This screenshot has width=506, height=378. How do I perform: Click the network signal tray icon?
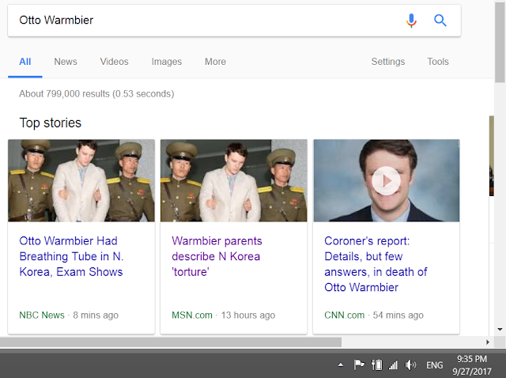[393, 365]
